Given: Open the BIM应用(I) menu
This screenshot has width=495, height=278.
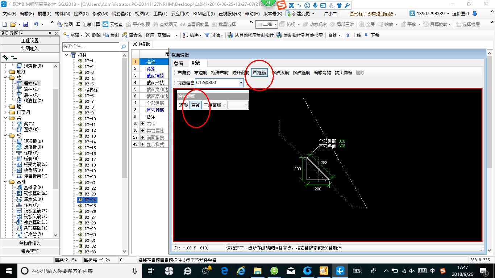Looking at the screenshot, I should pyautogui.click(x=204, y=14).
